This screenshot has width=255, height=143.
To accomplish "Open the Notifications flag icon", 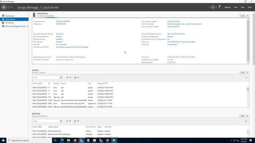I will (220, 7).
